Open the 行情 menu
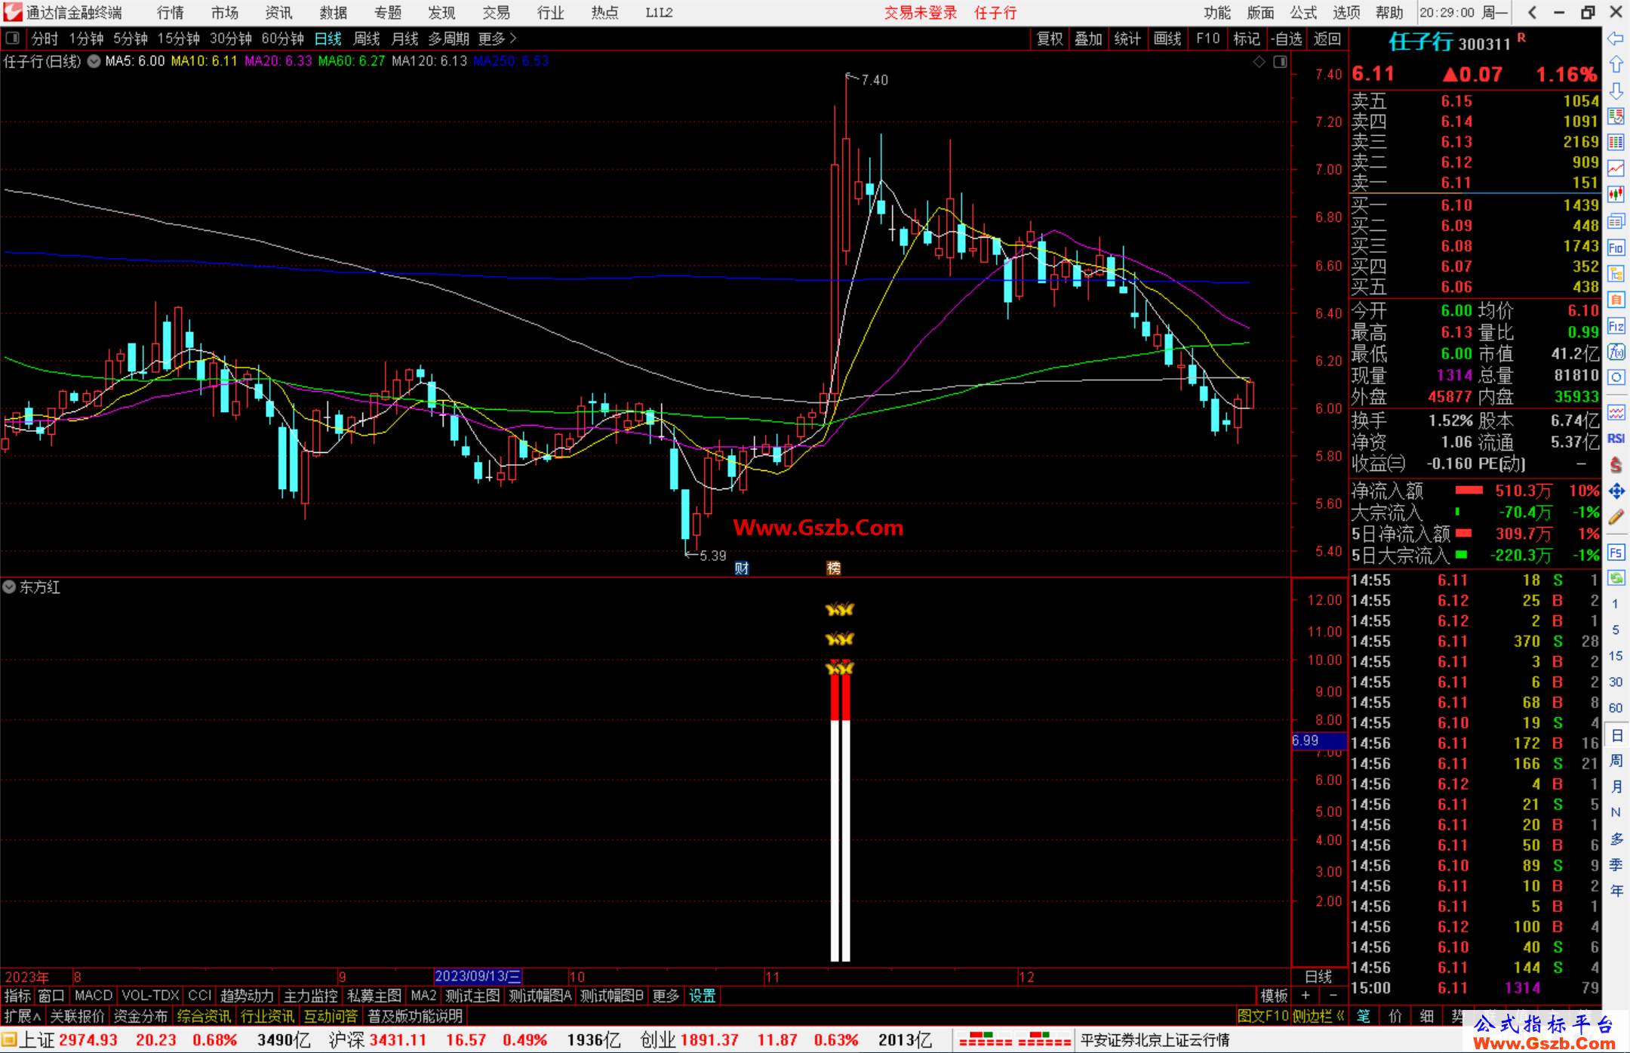 click(170, 13)
